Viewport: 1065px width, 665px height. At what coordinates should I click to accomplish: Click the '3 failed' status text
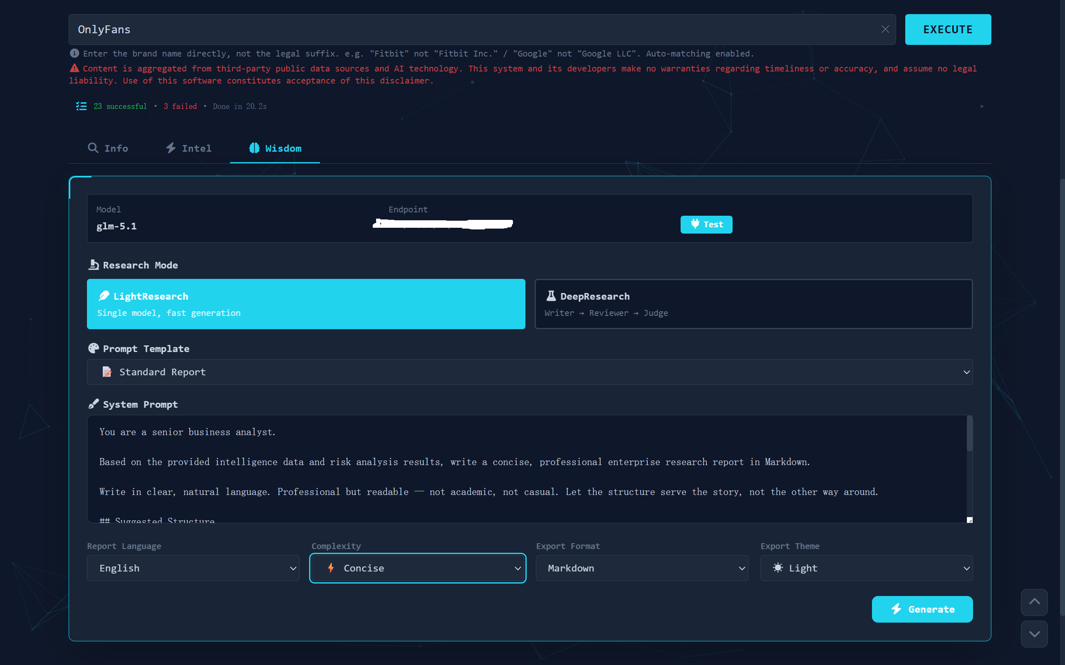click(x=181, y=106)
